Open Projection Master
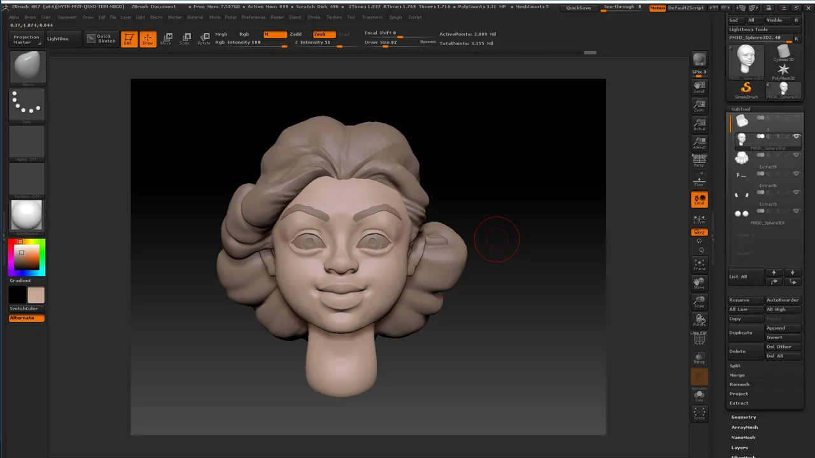 point(27,39)
